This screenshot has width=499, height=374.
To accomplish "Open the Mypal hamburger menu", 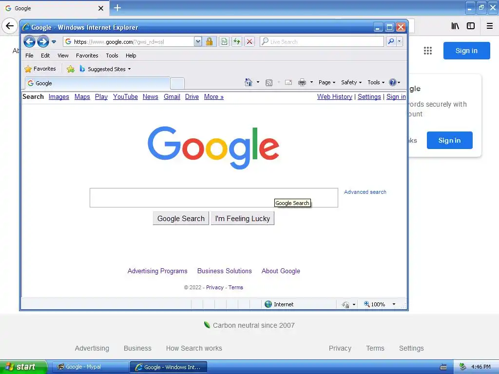I will pyautogui.click(x=490, y=26).
